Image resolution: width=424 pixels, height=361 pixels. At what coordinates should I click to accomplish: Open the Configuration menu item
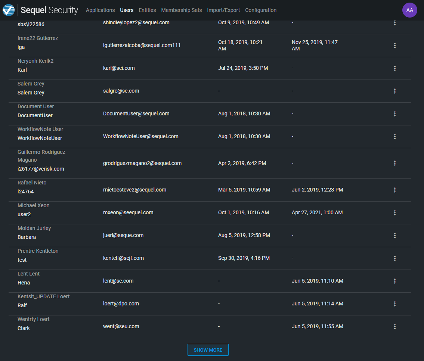tap(261, 10)
